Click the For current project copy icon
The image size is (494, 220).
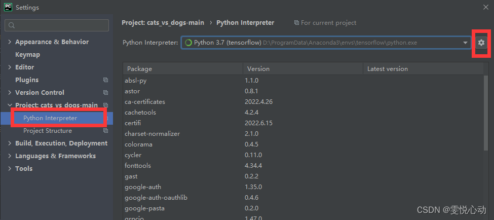[296, 23]
